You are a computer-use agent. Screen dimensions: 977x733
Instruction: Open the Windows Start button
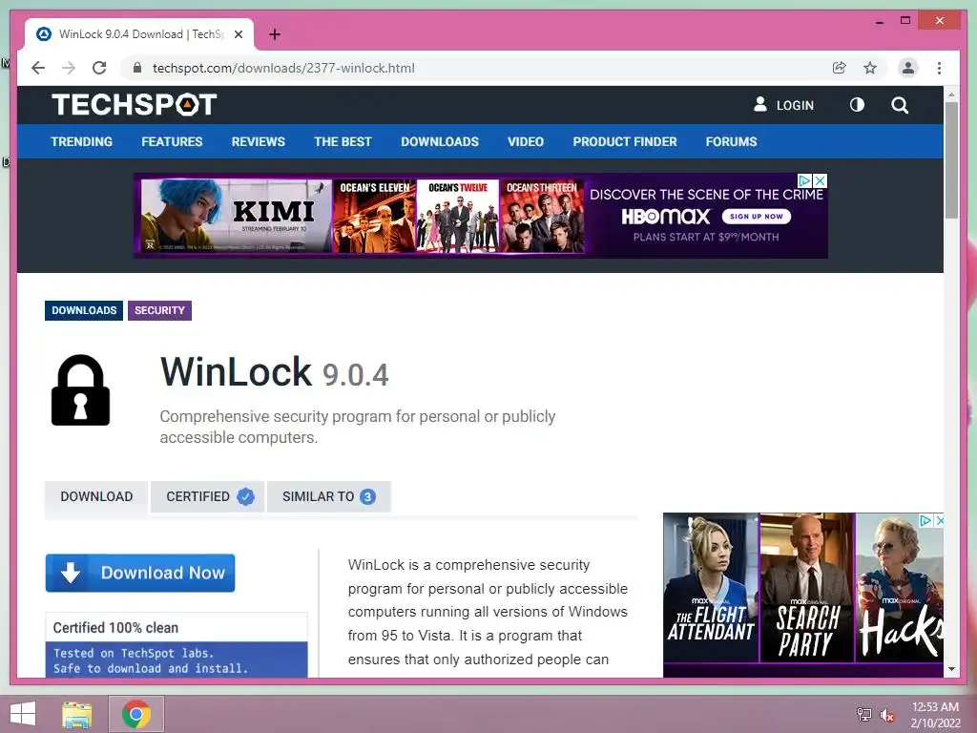pyautogui.click(x=23, y=714)
